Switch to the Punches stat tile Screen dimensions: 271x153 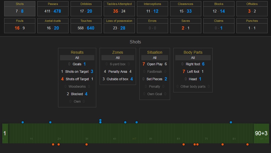252,25
